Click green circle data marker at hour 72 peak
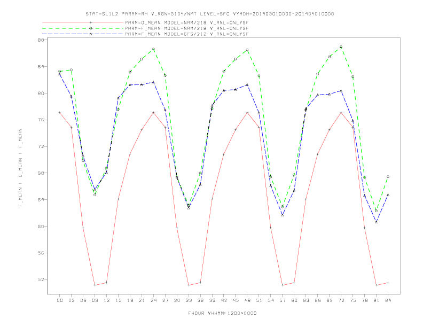423x327 pixels. click(x=341, y=46)
